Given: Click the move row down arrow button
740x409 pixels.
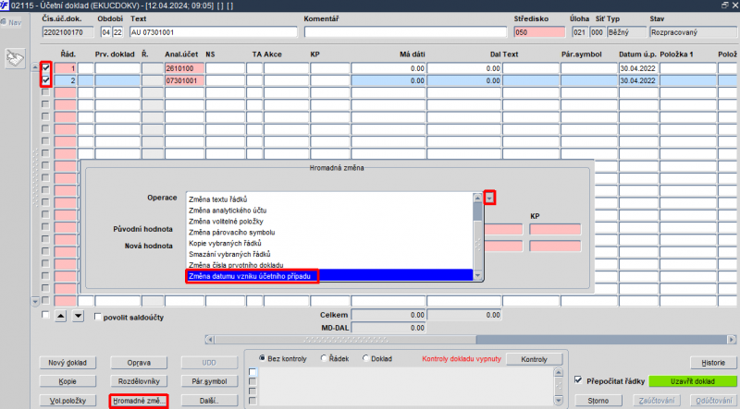Looking at the screenshot, I should coord(78,316).
